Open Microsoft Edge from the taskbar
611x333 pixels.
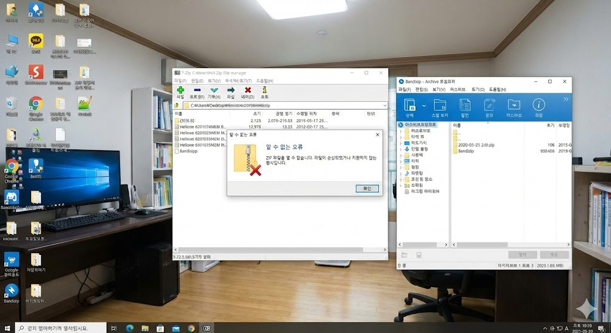pos(129,328)
